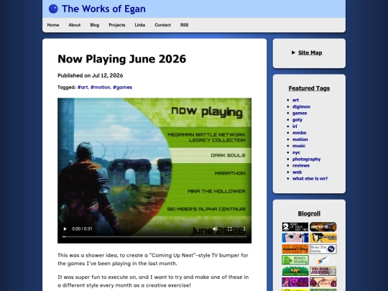
Task: Open the Projects page
Action: [117, 25]
